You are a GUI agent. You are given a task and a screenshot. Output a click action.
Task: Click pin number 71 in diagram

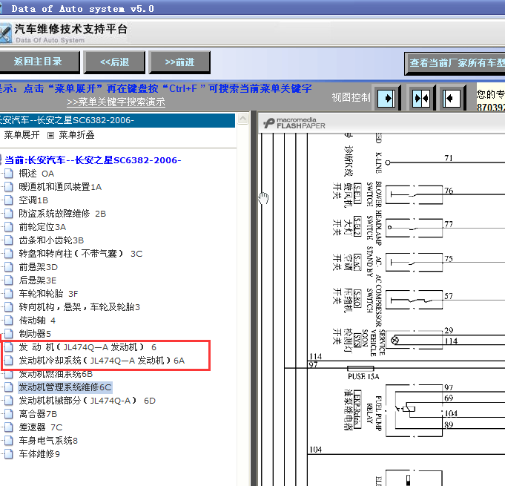449,158
